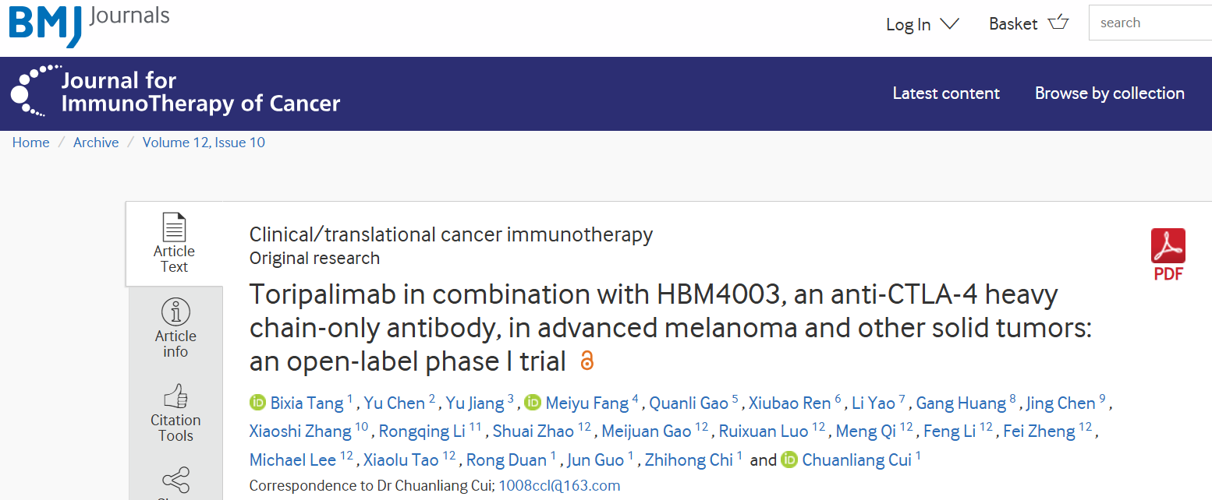The width and height of the screenshot is (1212, 500).
Task: Open the Basket cart icon
Action: click(1058, 23)
